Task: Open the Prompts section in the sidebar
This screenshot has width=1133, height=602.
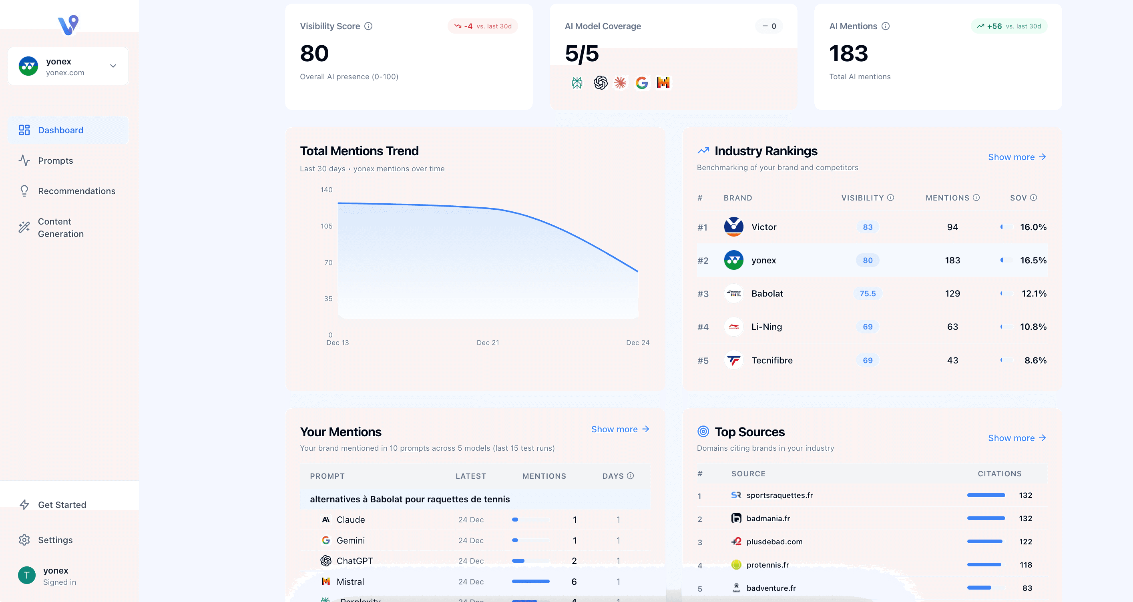Action: click(x=55, y=161)
